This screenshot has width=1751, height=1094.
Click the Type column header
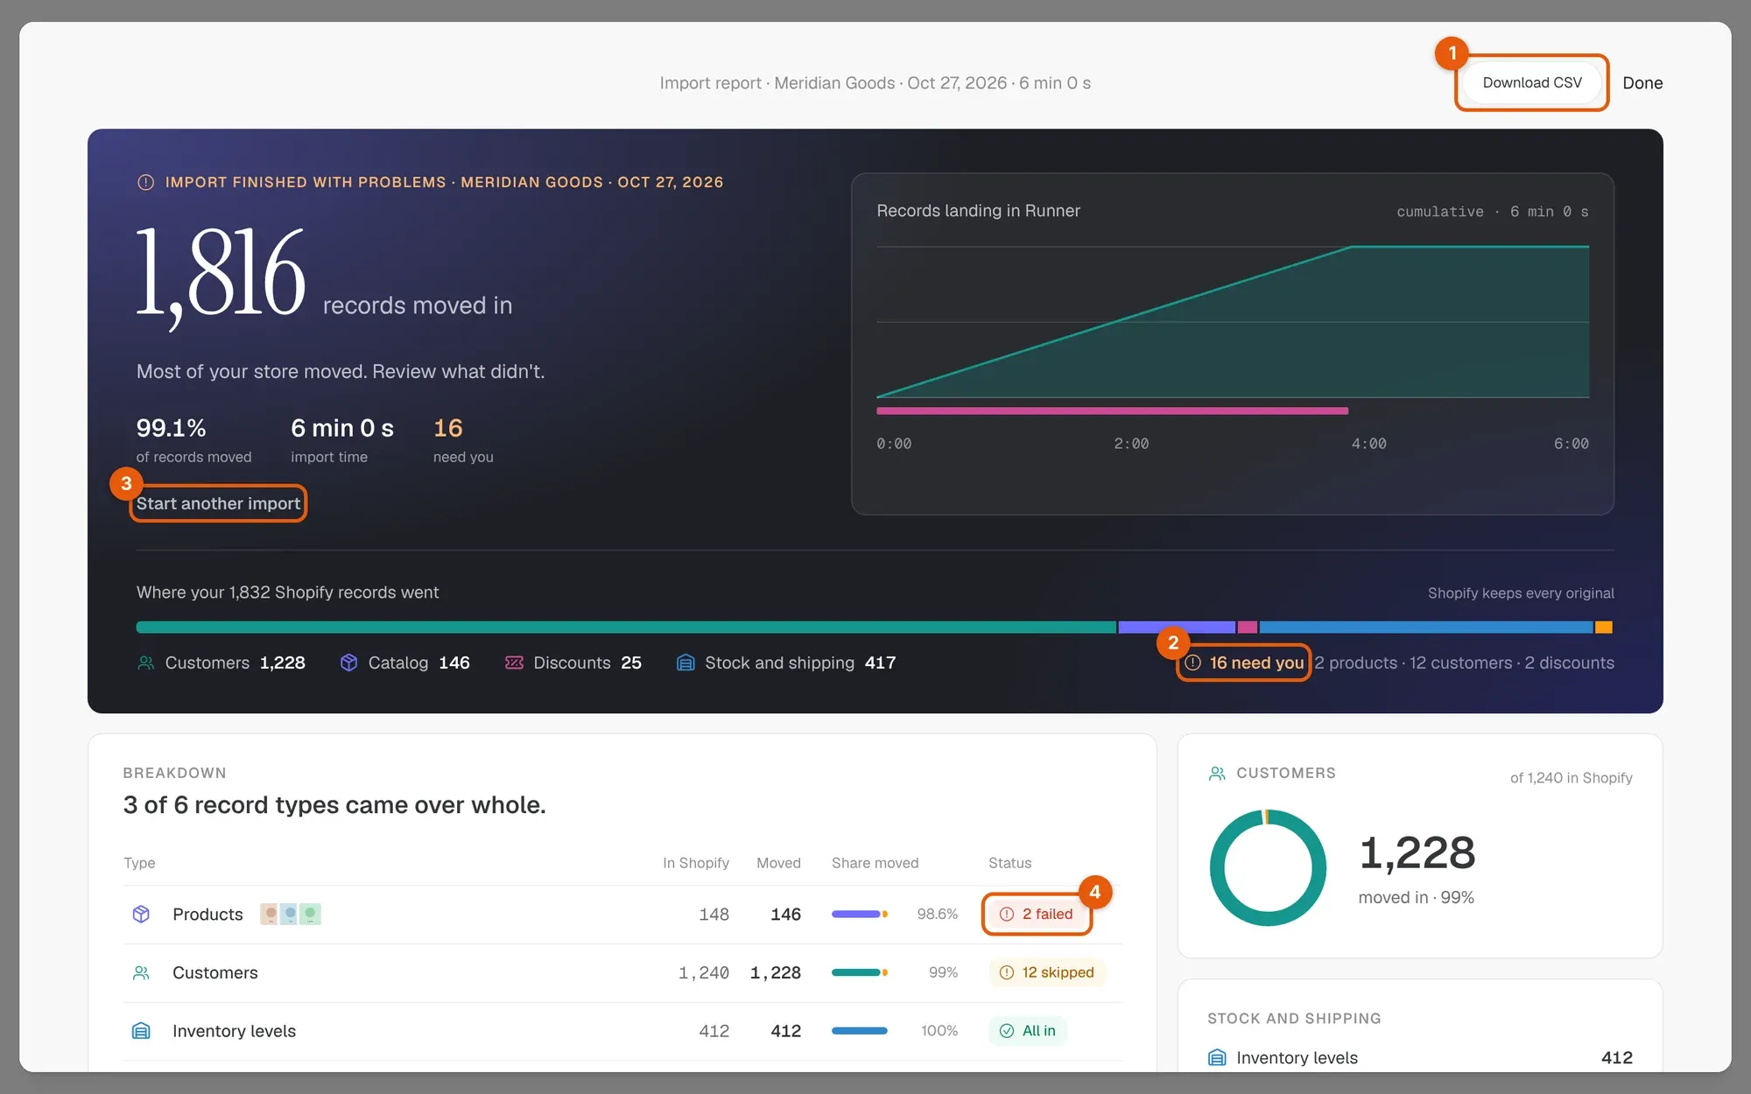click(x=139, y=863)
